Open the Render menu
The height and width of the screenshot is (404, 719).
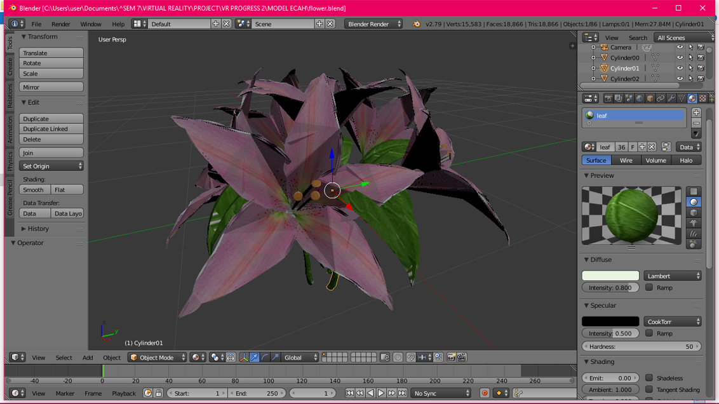click(x=60, y=24)
